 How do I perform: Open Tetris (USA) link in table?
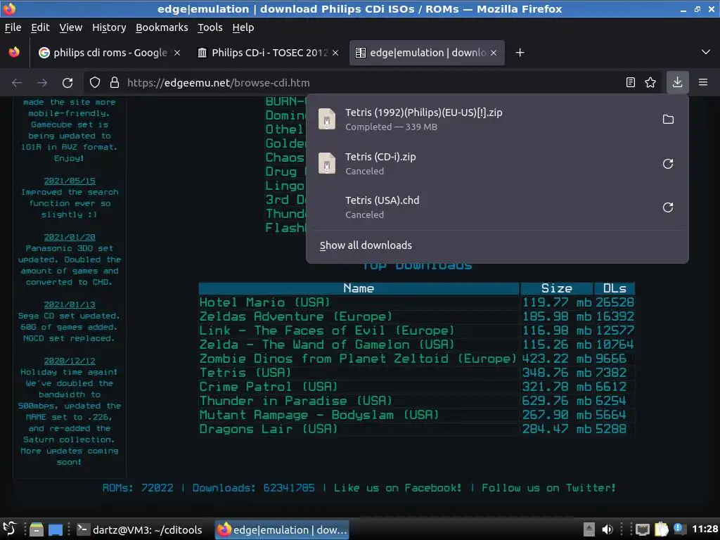pyautogui.click(x=245, y=373)
